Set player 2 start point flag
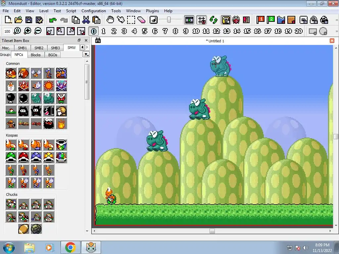The height and width of the screenshot is (254, 339). 270,20
